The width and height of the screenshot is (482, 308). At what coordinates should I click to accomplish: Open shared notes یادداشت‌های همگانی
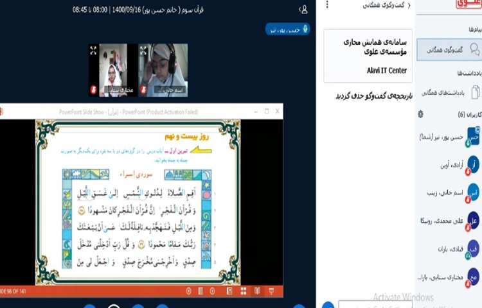pos(449,92)
